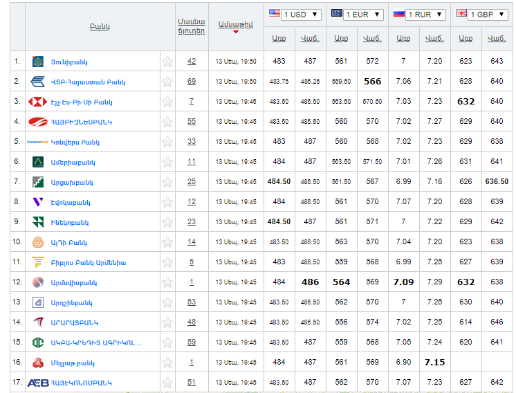This screenshot has width=516, height=393.
Task: Click the Converse Bank logo in row 5
Action: pyautogui.click(x=38, y=142)
